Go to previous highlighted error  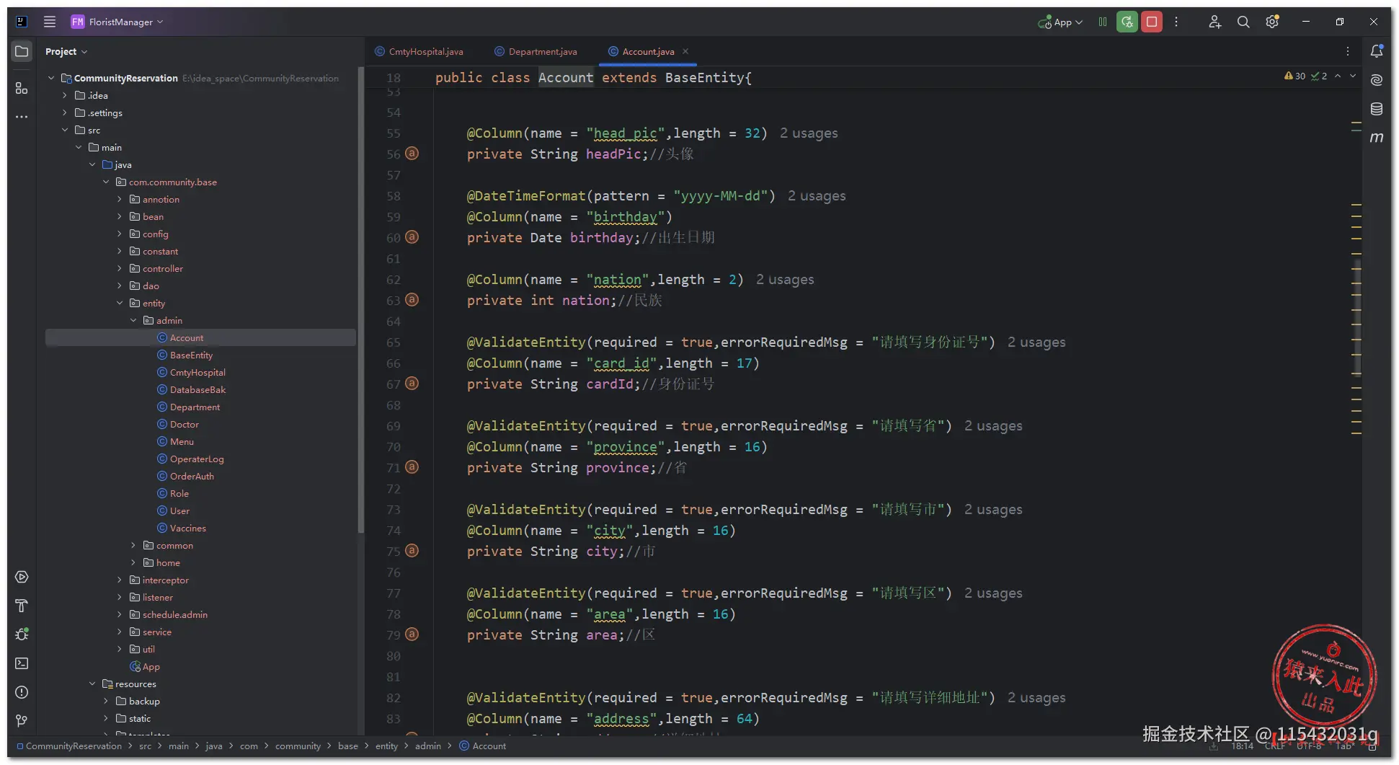point(1338,76)
